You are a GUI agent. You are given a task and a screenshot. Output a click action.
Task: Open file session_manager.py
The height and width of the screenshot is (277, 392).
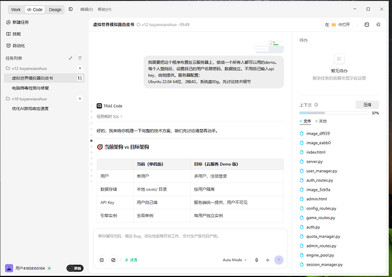(x=321, y=265)
